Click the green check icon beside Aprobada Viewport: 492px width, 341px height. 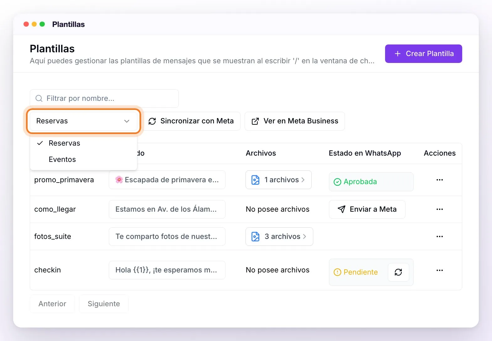pos(337,182)
